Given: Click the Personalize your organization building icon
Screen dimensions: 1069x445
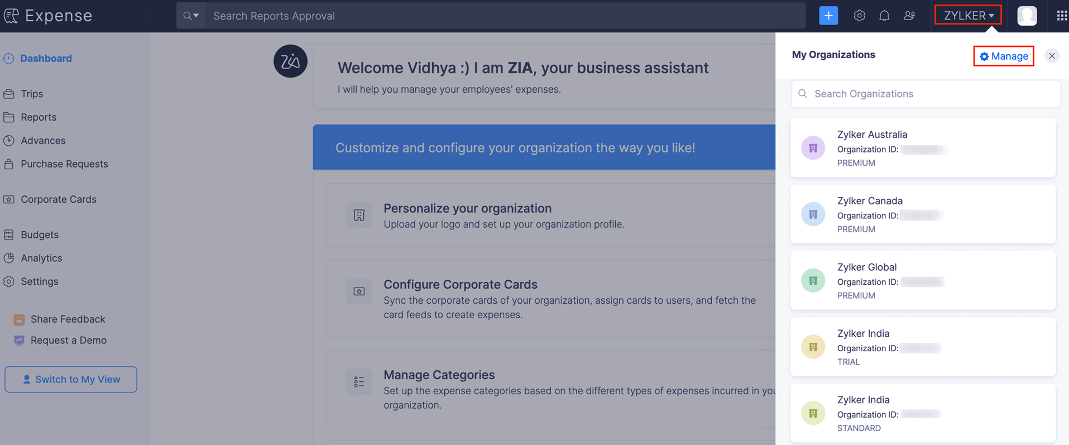Looking at the screenshot, I should [359, 216].
